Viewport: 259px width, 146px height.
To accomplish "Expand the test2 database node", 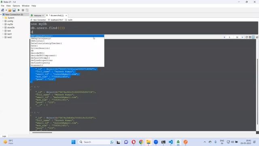I will (3, 37).
